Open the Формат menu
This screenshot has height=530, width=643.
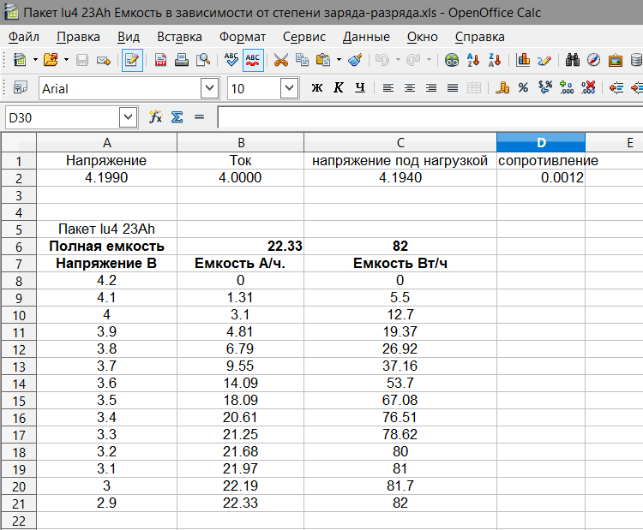pyautogui.click(x=242, y=37)
